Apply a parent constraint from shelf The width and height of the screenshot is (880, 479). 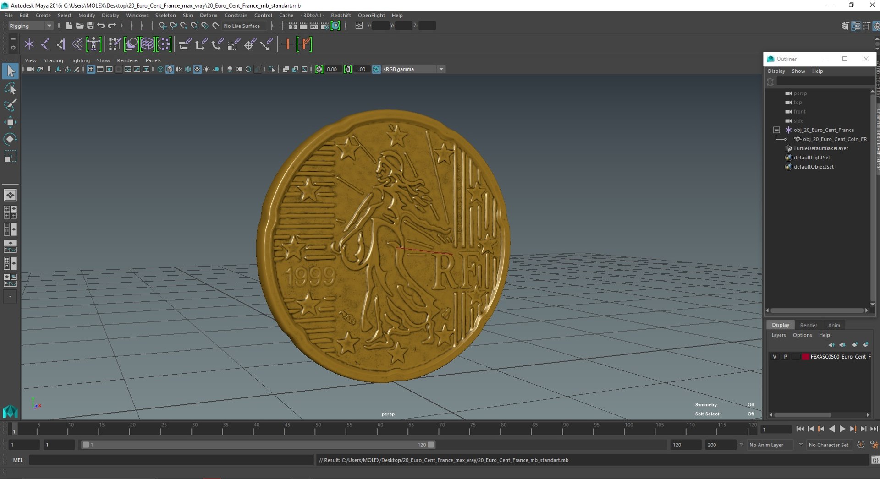185,44
